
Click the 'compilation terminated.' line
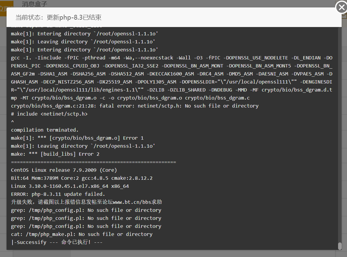tap(45, 130)
